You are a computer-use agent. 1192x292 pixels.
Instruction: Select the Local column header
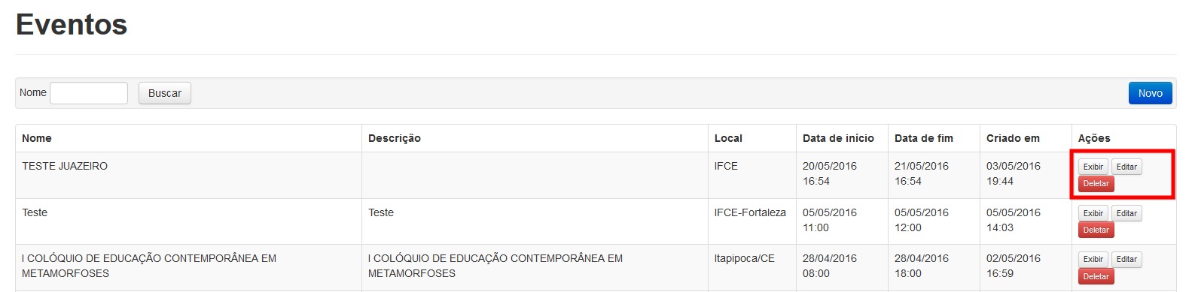pyautogui.click(x=728, y=138)
